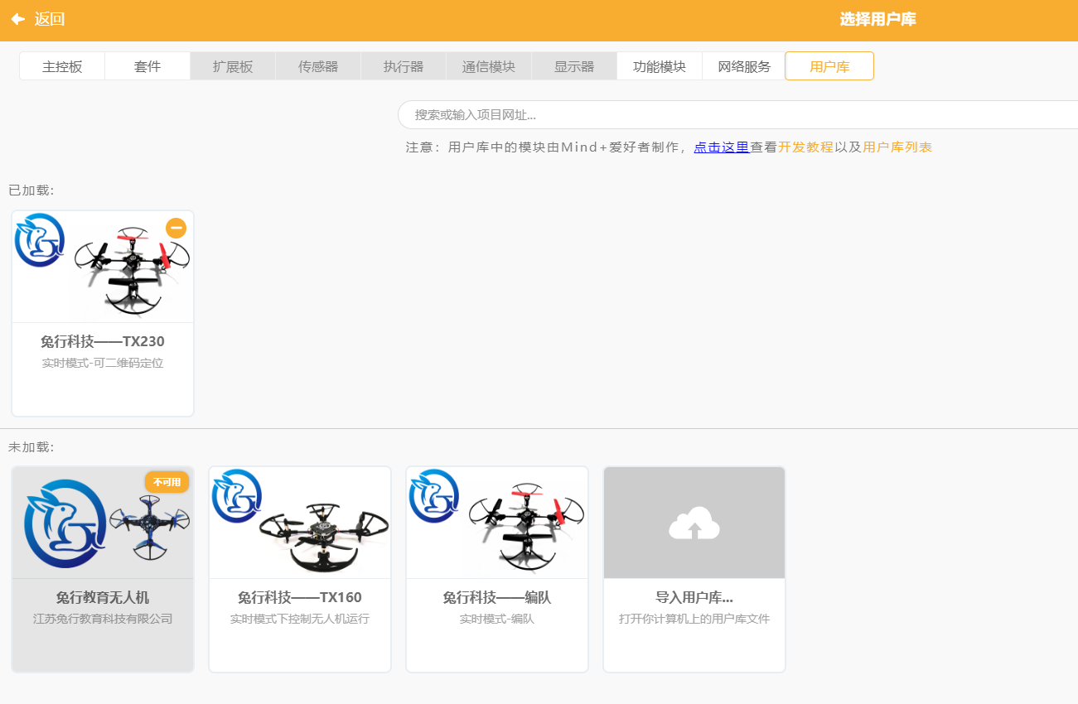1078x704 pixels.
Task: Open the 传感器 tab
Action: pyautogui.click(x=318, y=66)
